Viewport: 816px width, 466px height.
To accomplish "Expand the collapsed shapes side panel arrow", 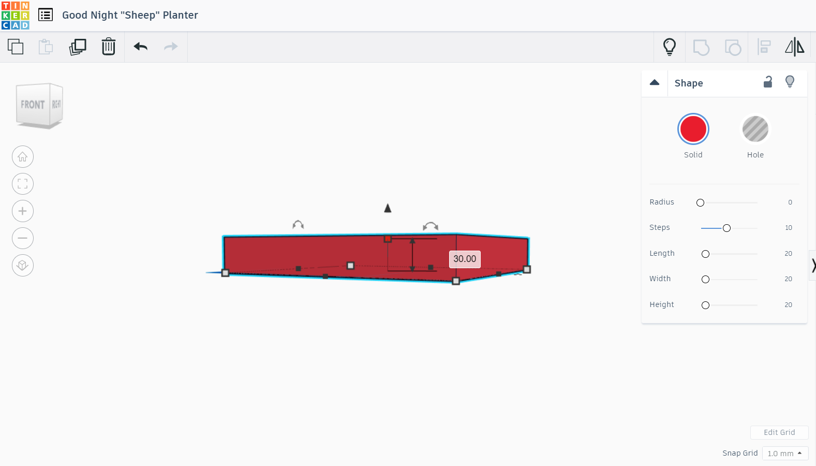I will point(813,266).
